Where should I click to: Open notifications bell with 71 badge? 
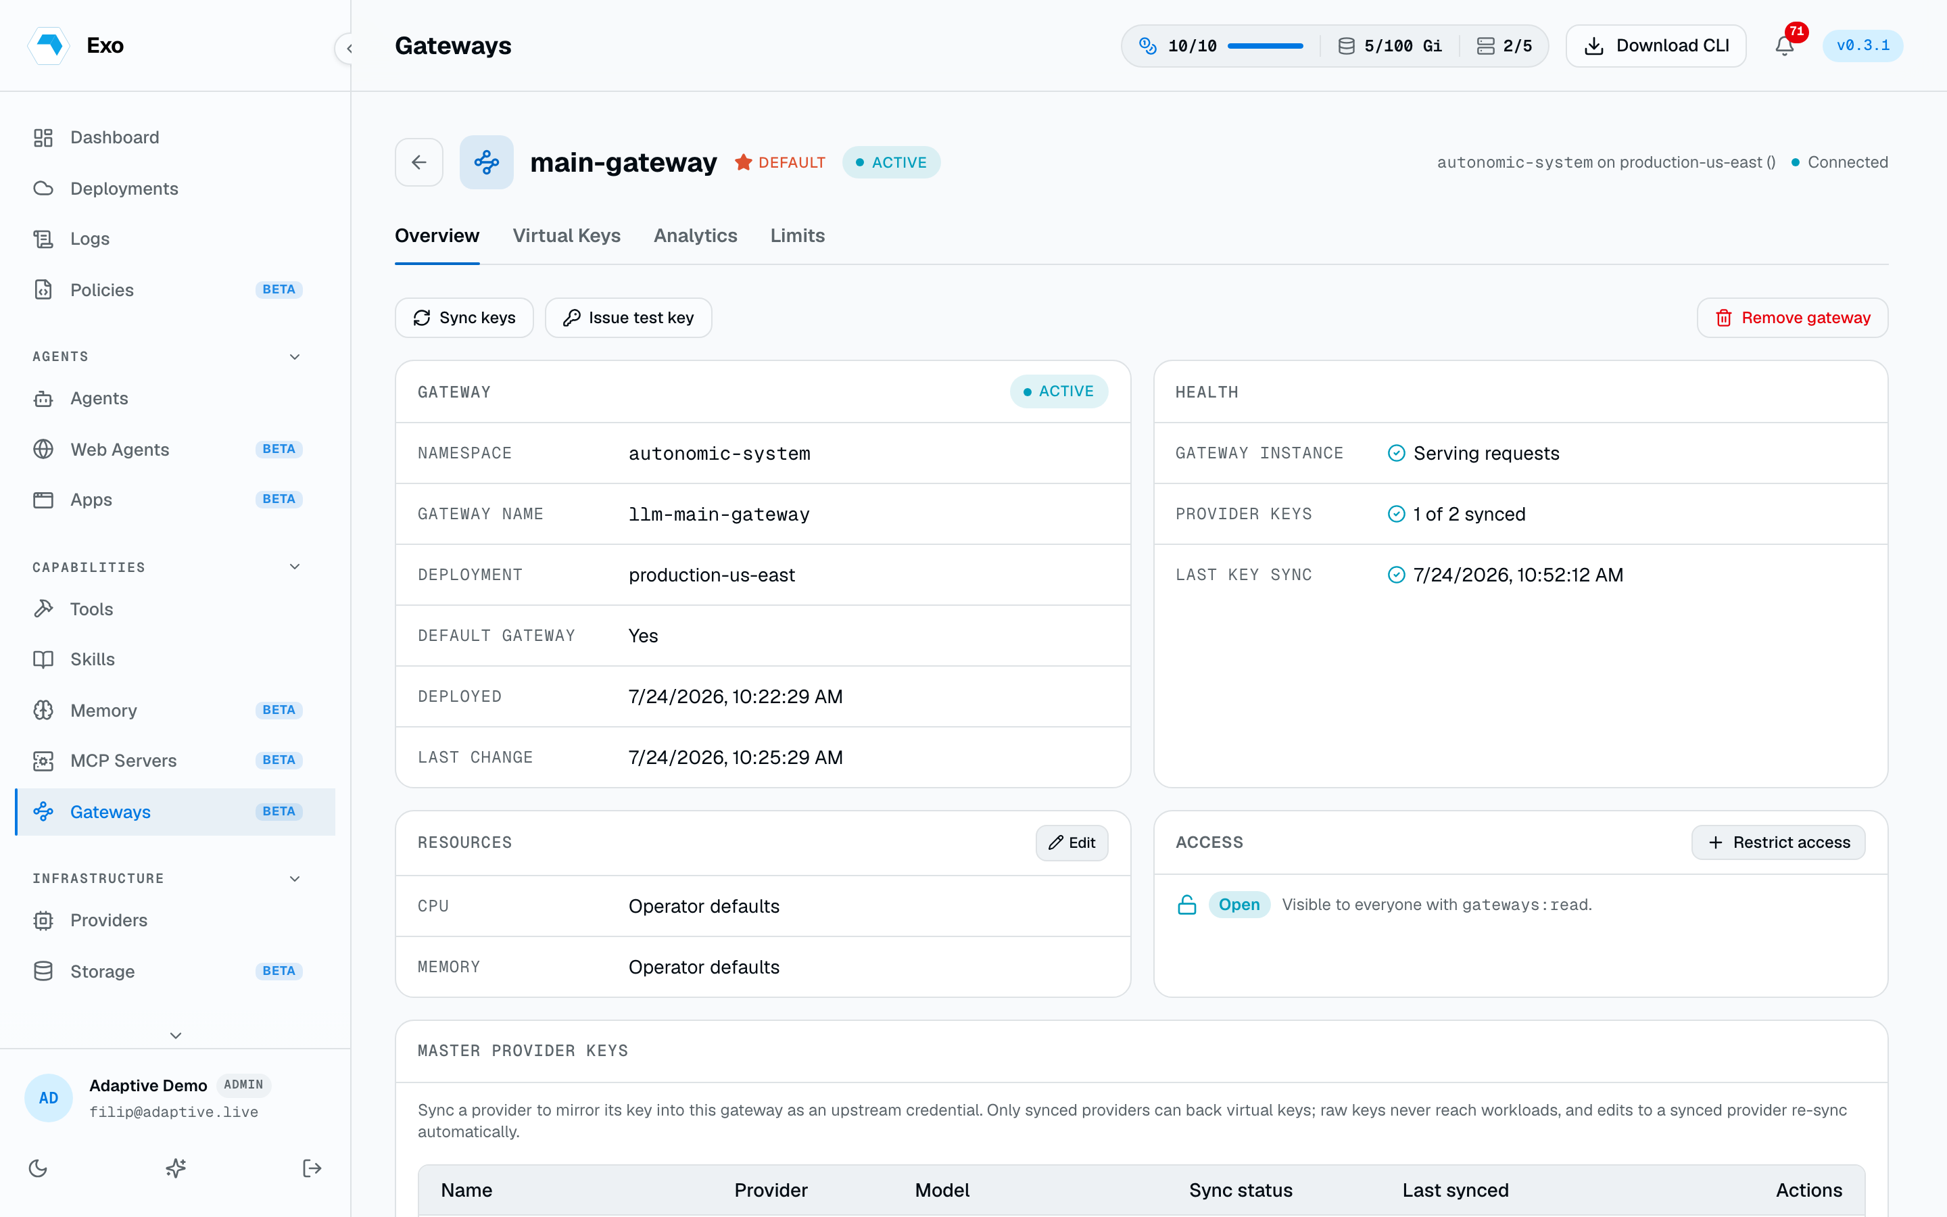click(x=1785, y=45)
